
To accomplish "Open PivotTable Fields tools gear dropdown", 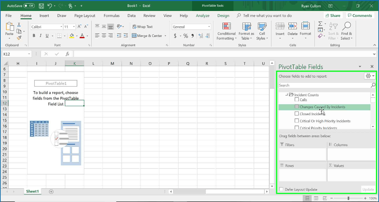I will point(370,76).
